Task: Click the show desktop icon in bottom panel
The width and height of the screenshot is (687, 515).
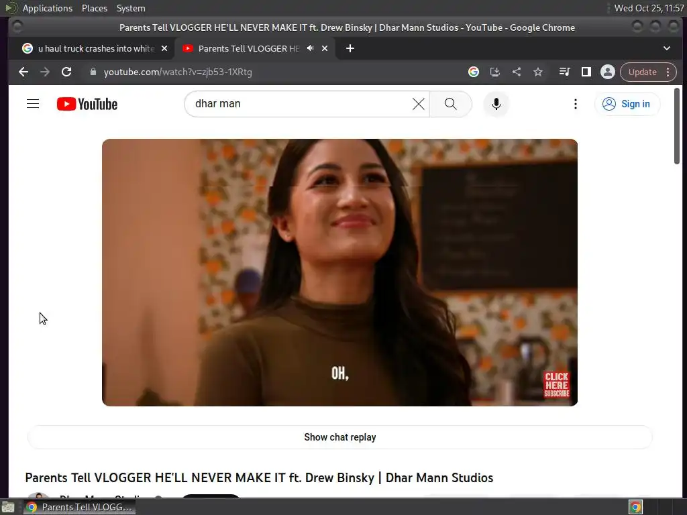Action: point(8,507)
